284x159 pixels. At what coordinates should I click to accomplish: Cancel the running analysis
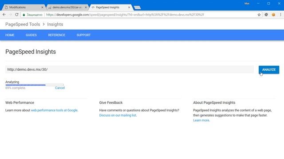(60, 88)
